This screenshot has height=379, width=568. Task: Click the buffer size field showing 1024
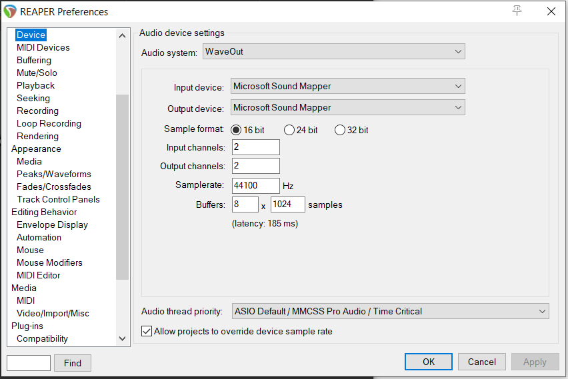[x=288, y=204]
